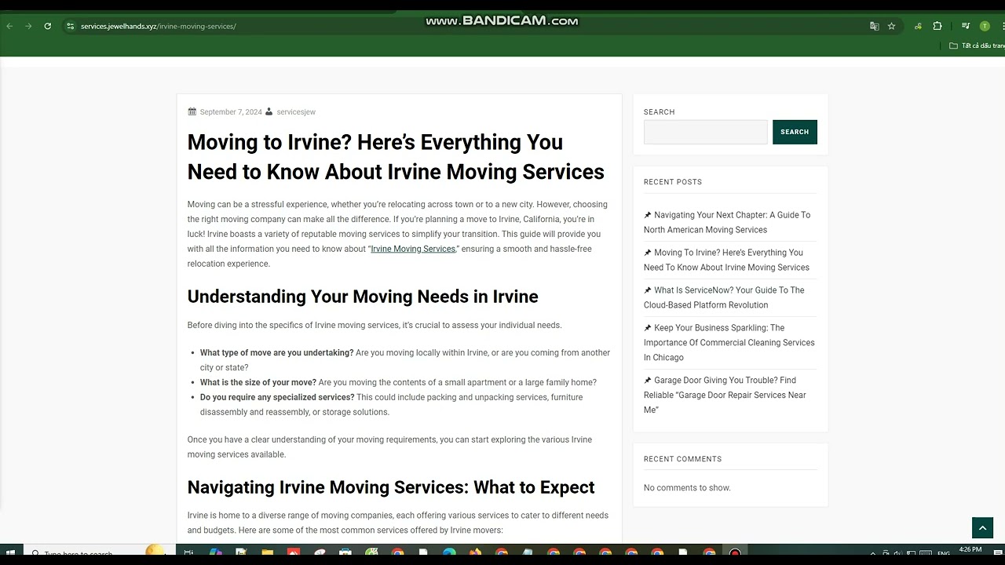The image size is (1005, 565).
Task: Click the calendar icon beside post date
Action: tap(192, 111)
